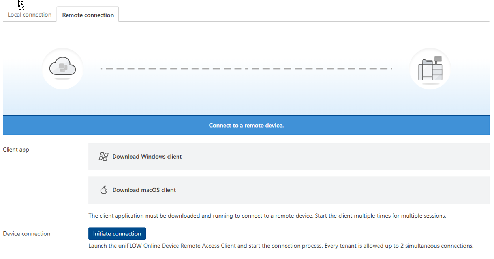Click the client application requirement note
This screenshot has height=259, width=494.
pos(267,216)
